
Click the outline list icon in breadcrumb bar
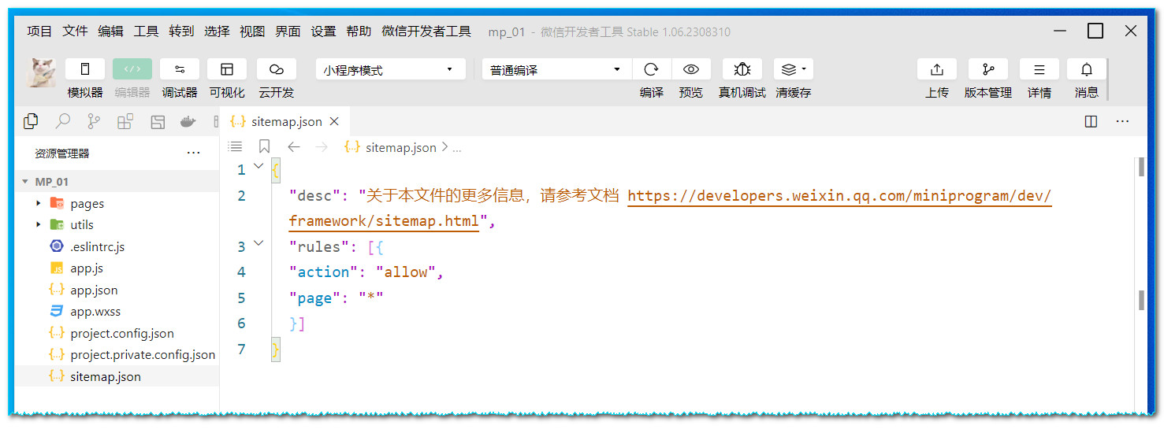coord(235,146)
